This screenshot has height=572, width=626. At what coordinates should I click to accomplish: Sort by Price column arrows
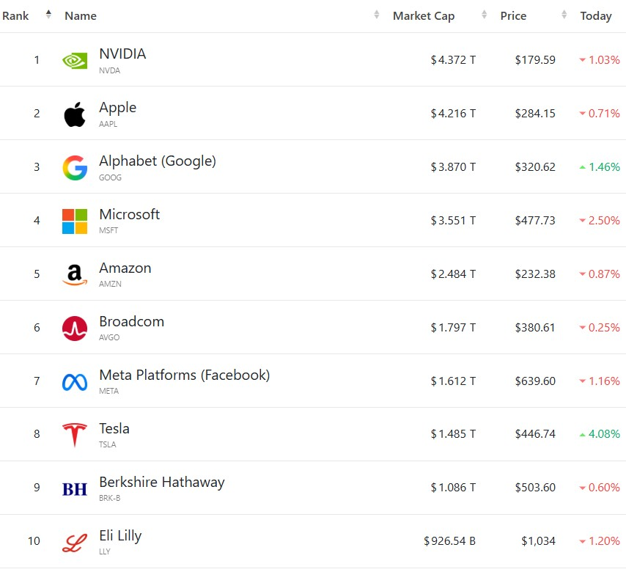point(564,15)
